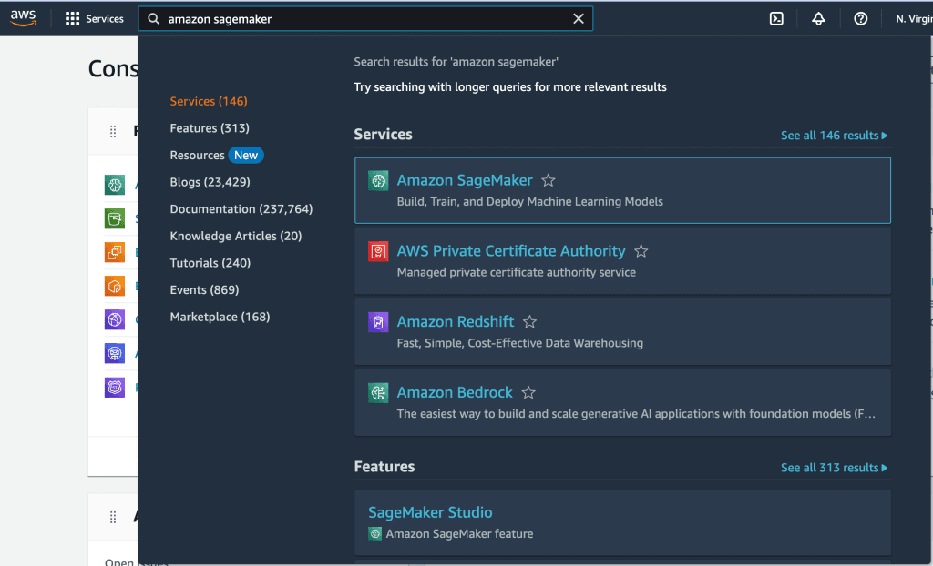The image size is (933, 566).
Task: Click into the amazon sagemaker search field
Action: 365,19
